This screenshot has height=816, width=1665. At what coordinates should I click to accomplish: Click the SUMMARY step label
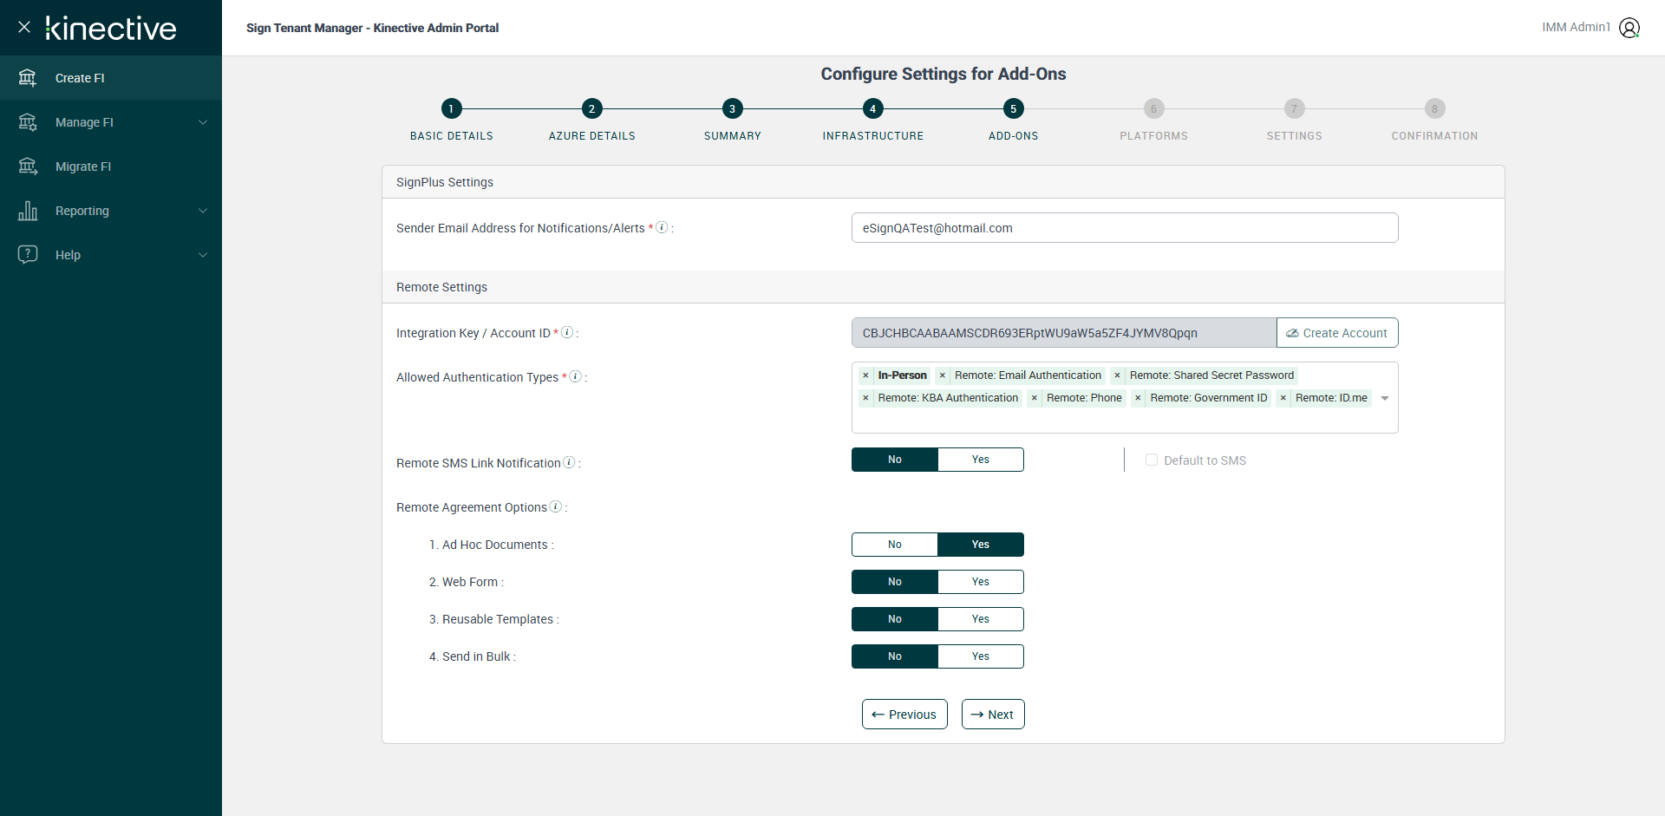coord(732,136)
